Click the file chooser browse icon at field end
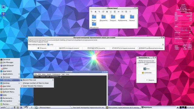Screen dimensions: 194x109 163,45
